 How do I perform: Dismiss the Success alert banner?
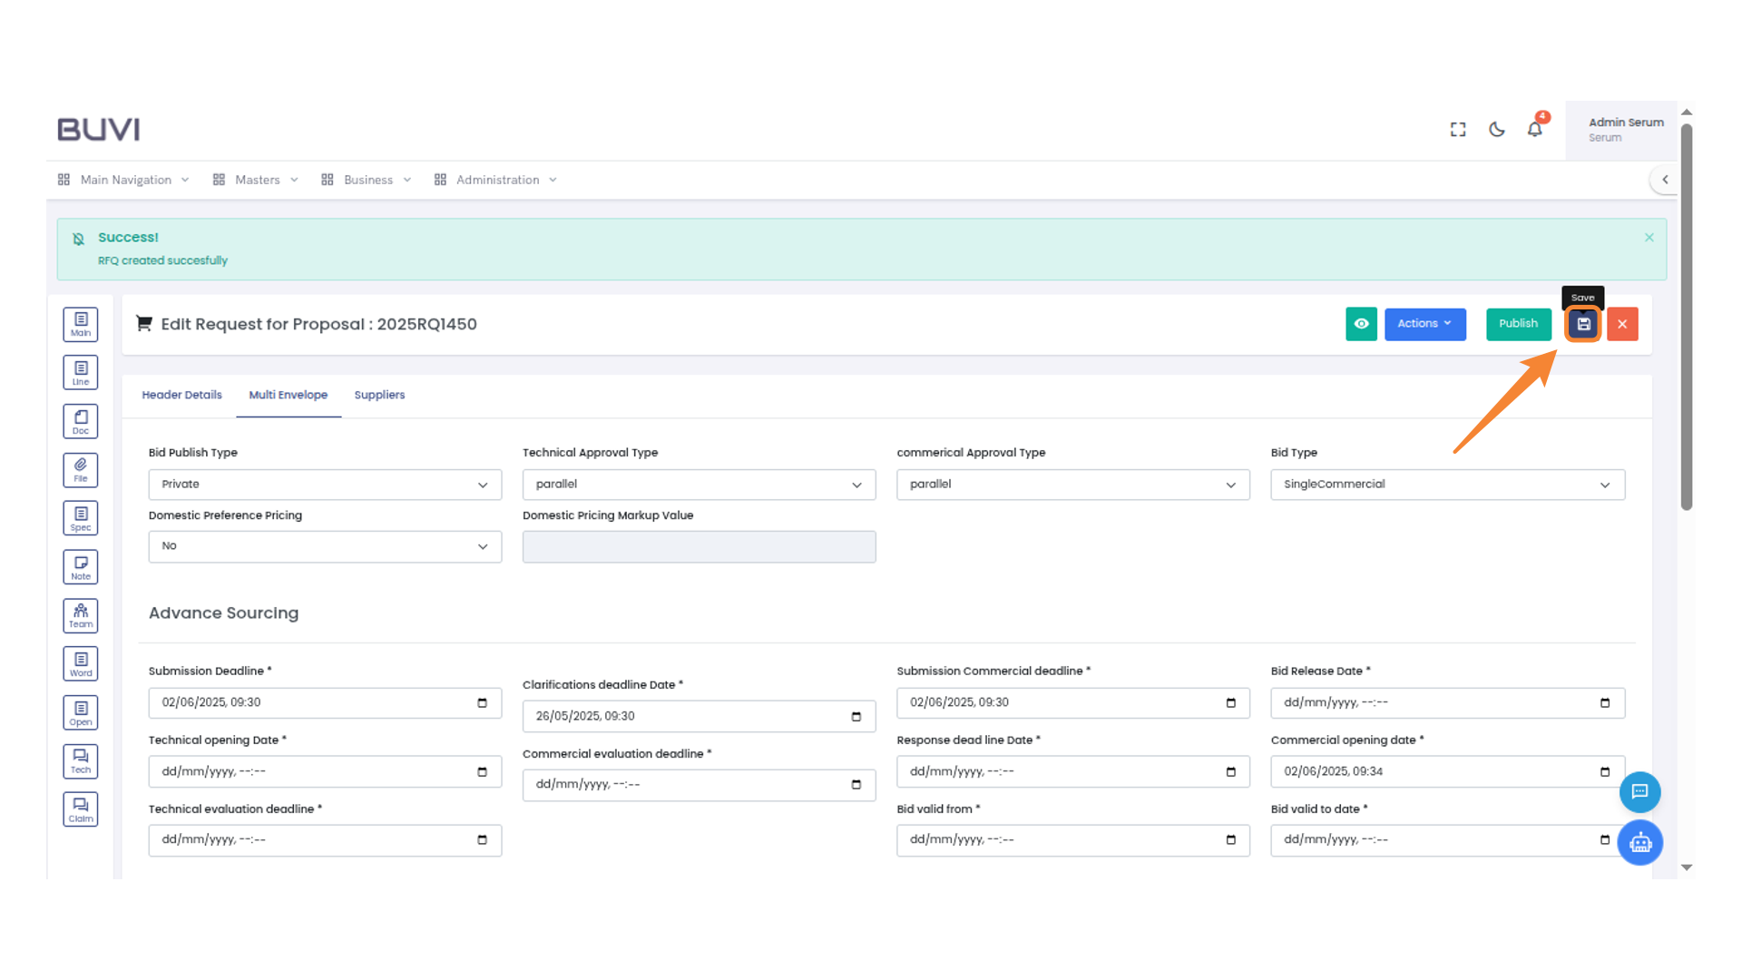point(1649,238)
